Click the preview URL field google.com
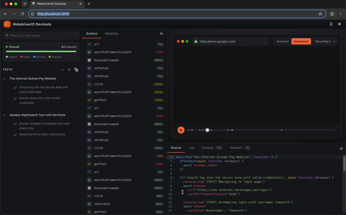Screen dimensions: 346x215 [x=230, y=41]
